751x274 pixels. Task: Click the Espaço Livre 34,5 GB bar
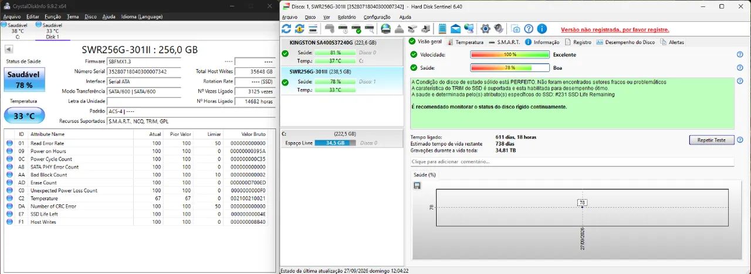[335, 143]
